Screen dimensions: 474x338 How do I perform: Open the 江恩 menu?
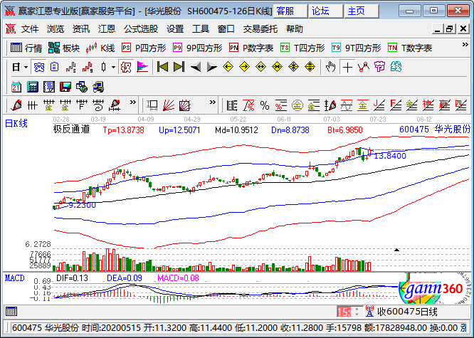[107, 29]
